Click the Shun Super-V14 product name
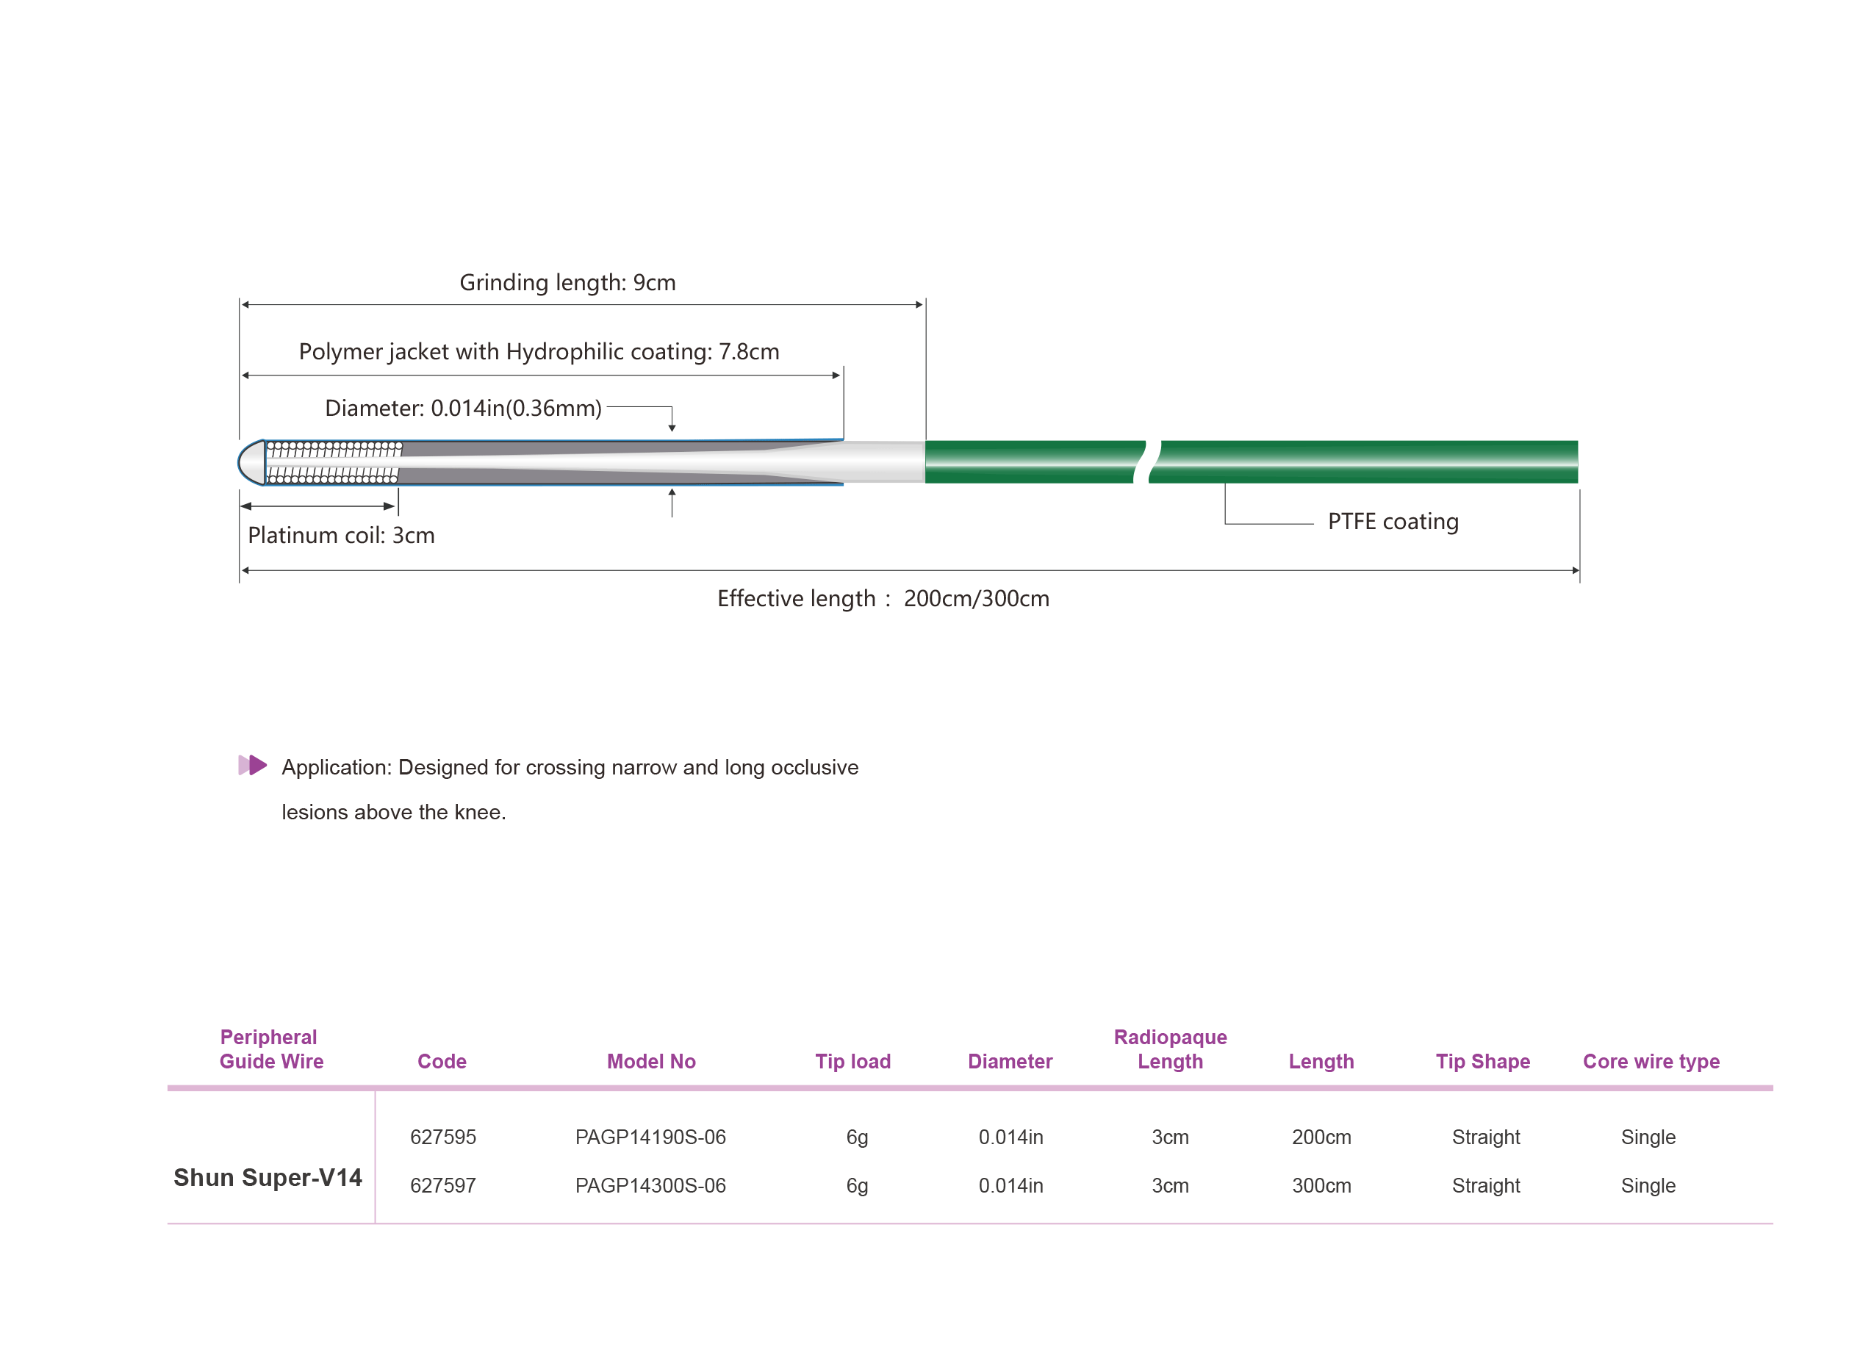Screen dimensions: 1849x1366 [x=267, y=1177]
